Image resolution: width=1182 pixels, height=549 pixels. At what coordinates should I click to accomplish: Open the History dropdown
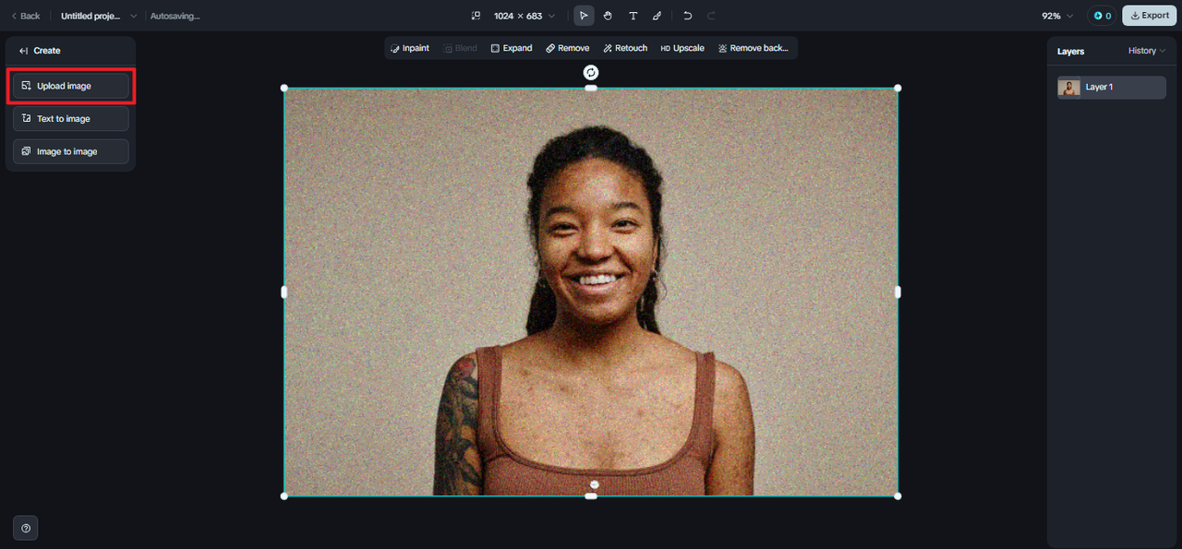tap(1147, 51)
